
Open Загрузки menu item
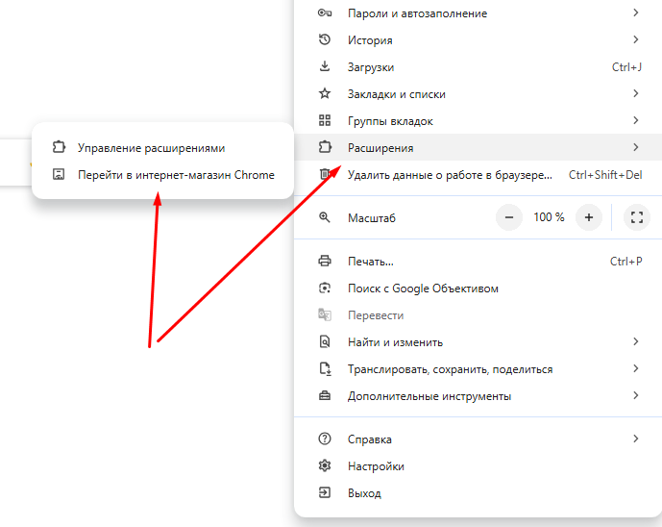(x=478, y=66)
